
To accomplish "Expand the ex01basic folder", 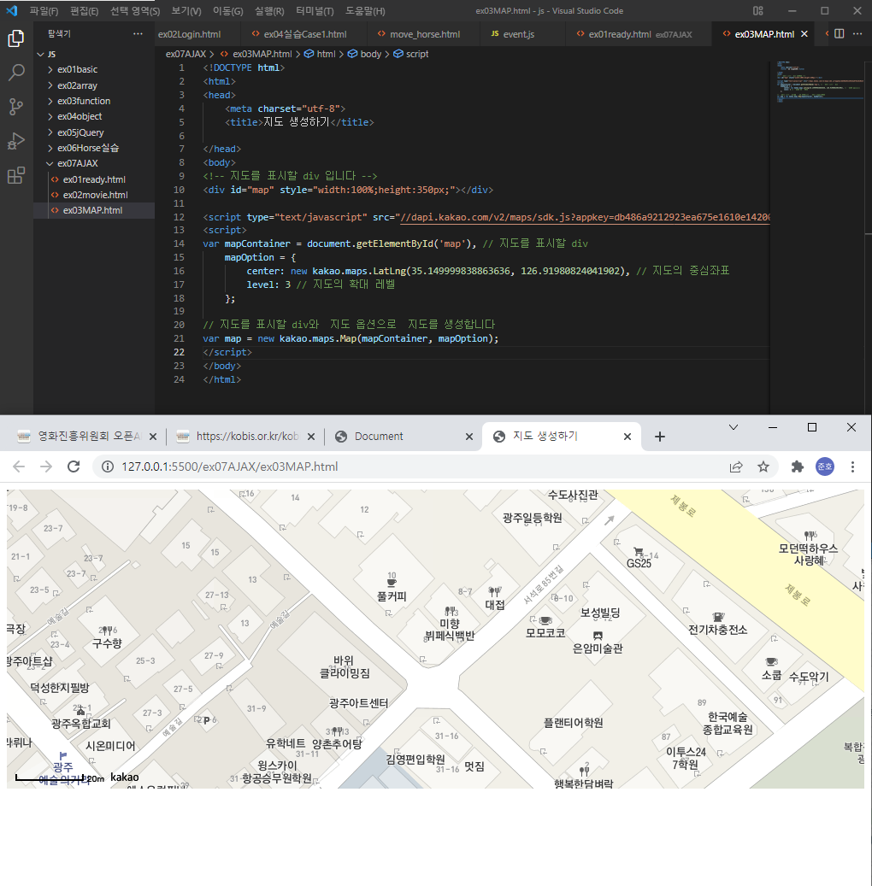I will click(50, 69).
